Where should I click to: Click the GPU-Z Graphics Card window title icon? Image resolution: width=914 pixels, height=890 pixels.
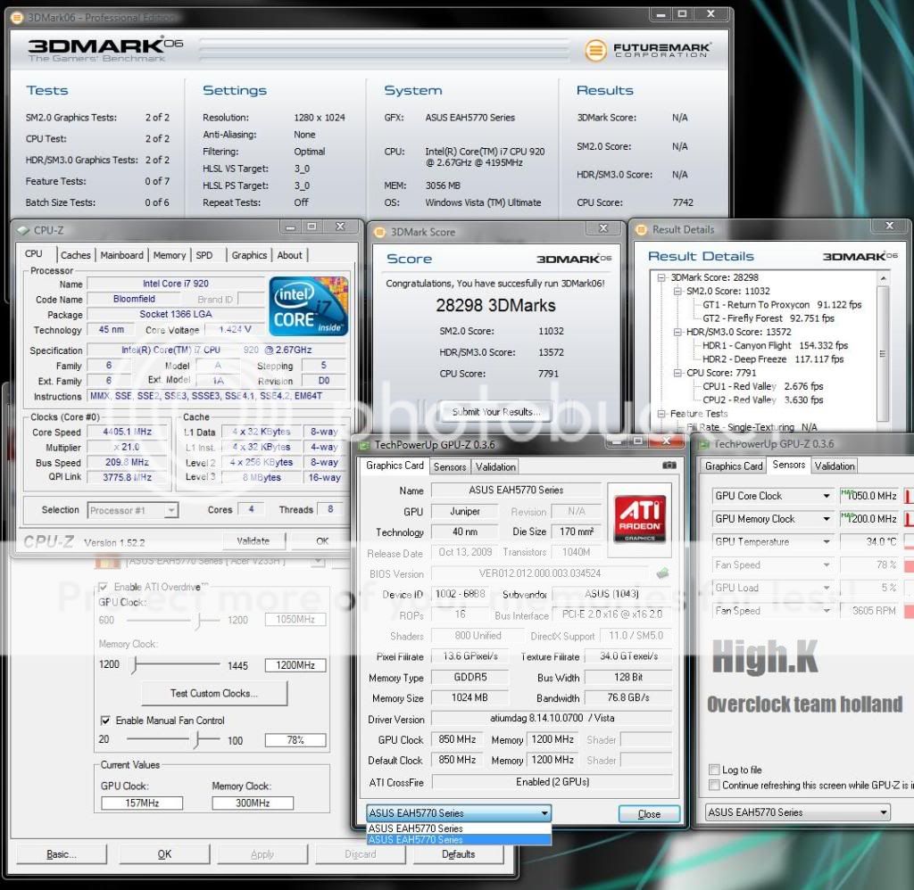365,445
